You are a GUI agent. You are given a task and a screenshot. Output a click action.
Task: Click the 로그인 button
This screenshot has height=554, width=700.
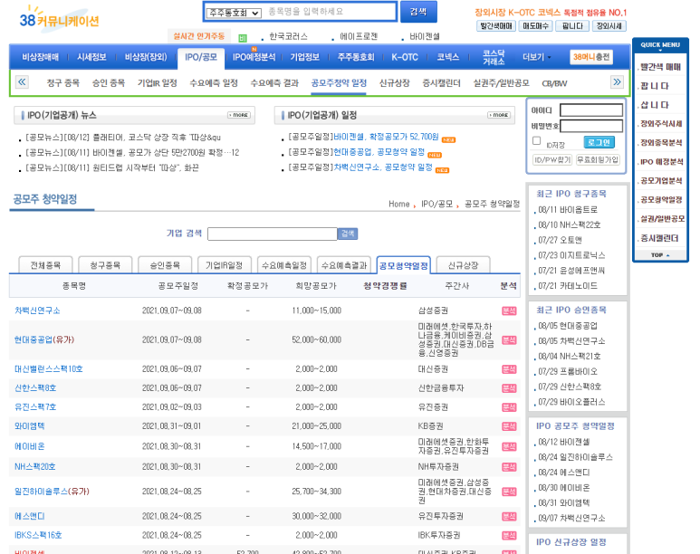pos(599,142)
